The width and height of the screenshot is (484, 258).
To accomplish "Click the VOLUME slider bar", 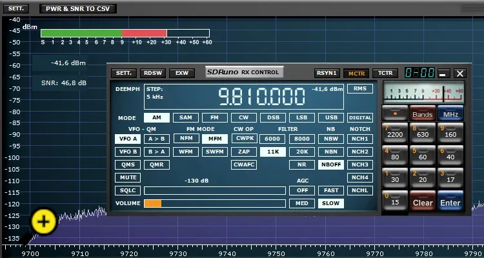I will tap(215, 204).
